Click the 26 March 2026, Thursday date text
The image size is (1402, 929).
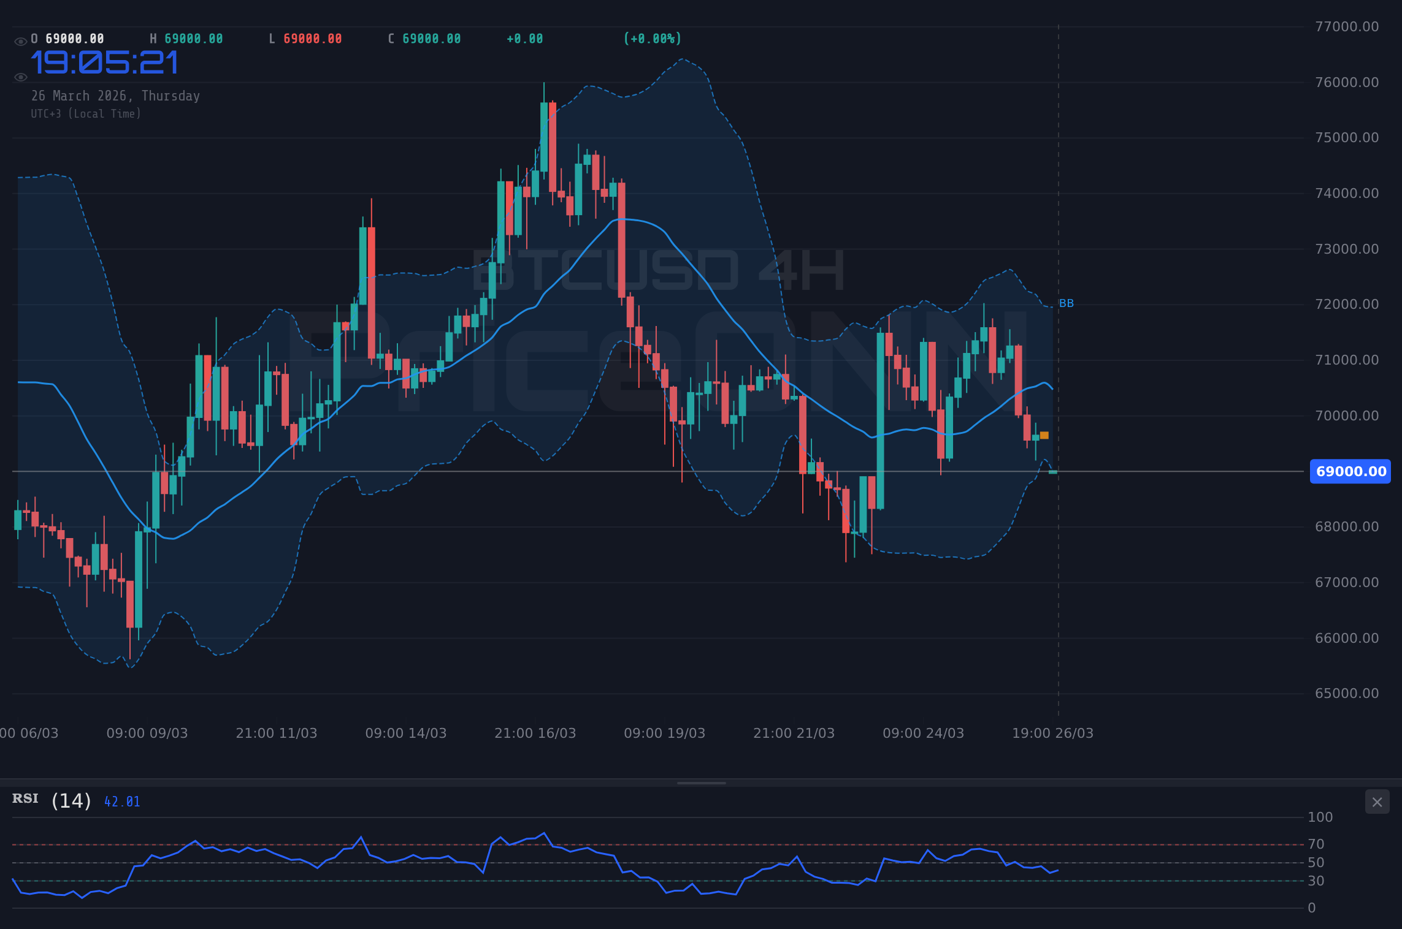pyautogui.click(x=115, y=96)
